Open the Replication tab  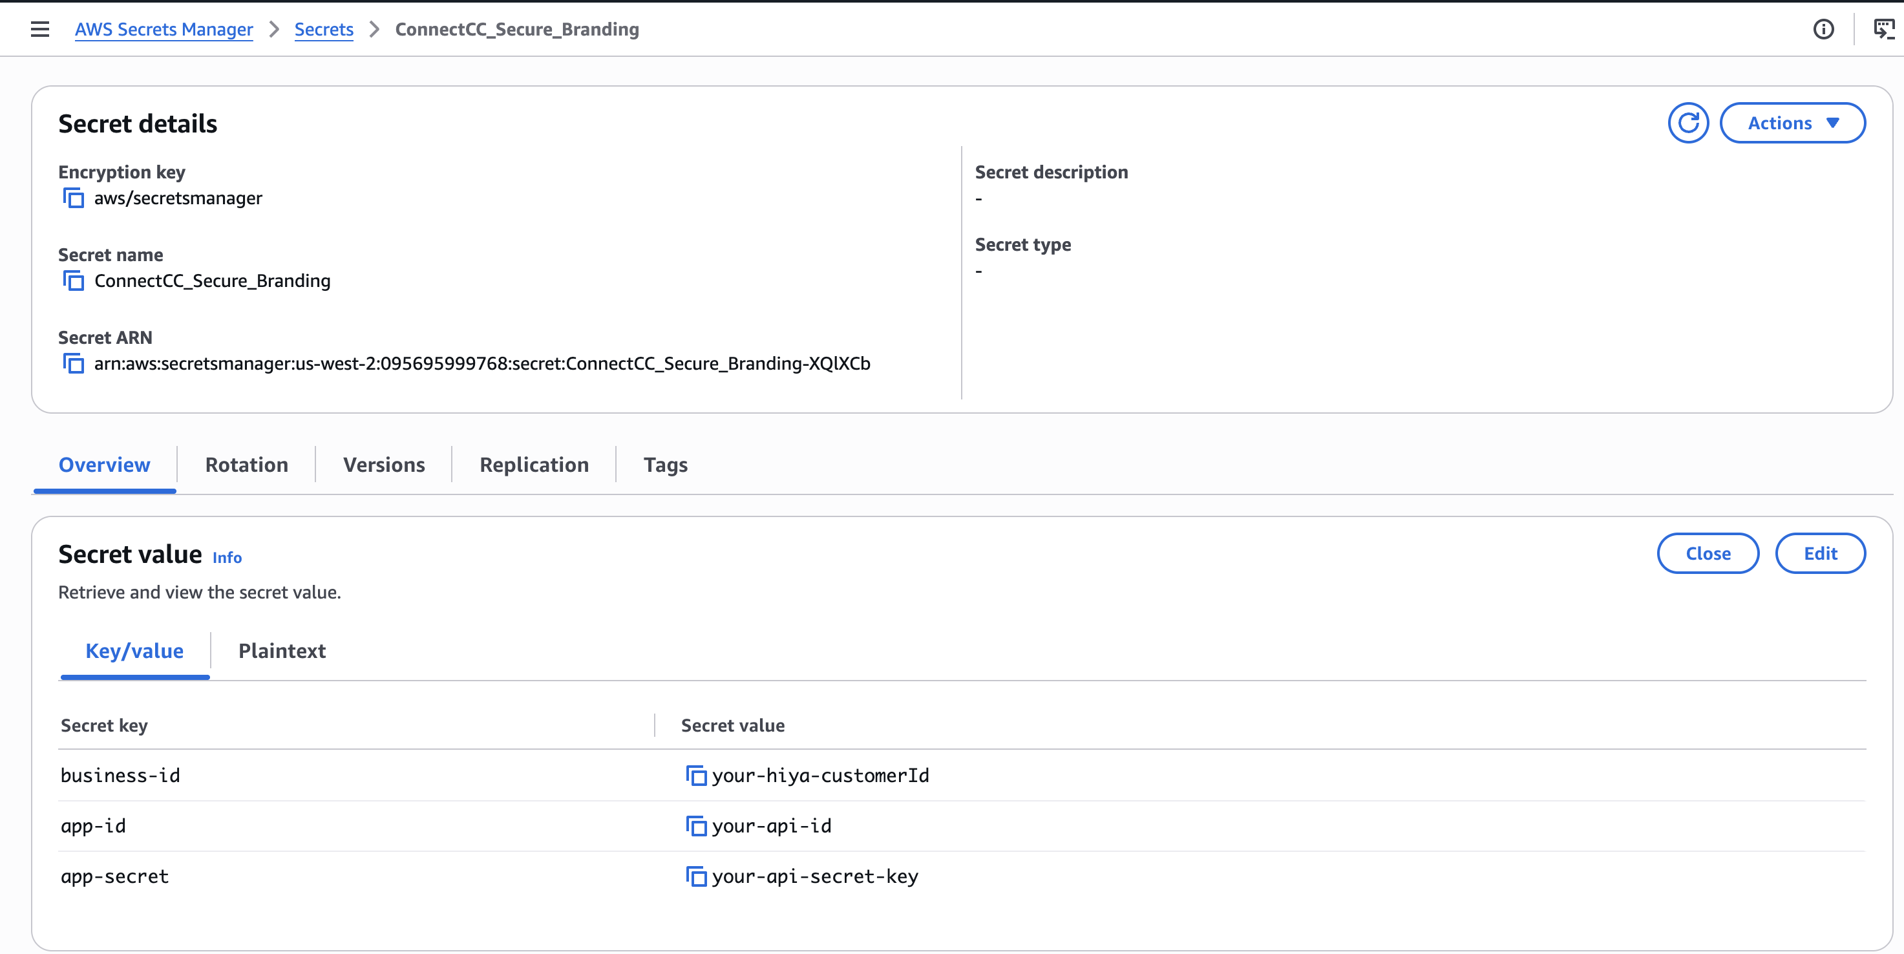[x=534, y=465]
